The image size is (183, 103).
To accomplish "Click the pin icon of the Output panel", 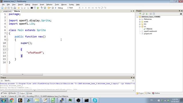I will 132,78.
